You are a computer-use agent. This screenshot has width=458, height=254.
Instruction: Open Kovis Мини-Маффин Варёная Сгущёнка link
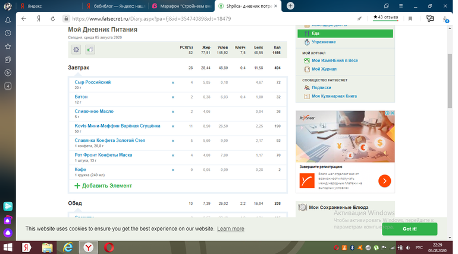[117, 126]
